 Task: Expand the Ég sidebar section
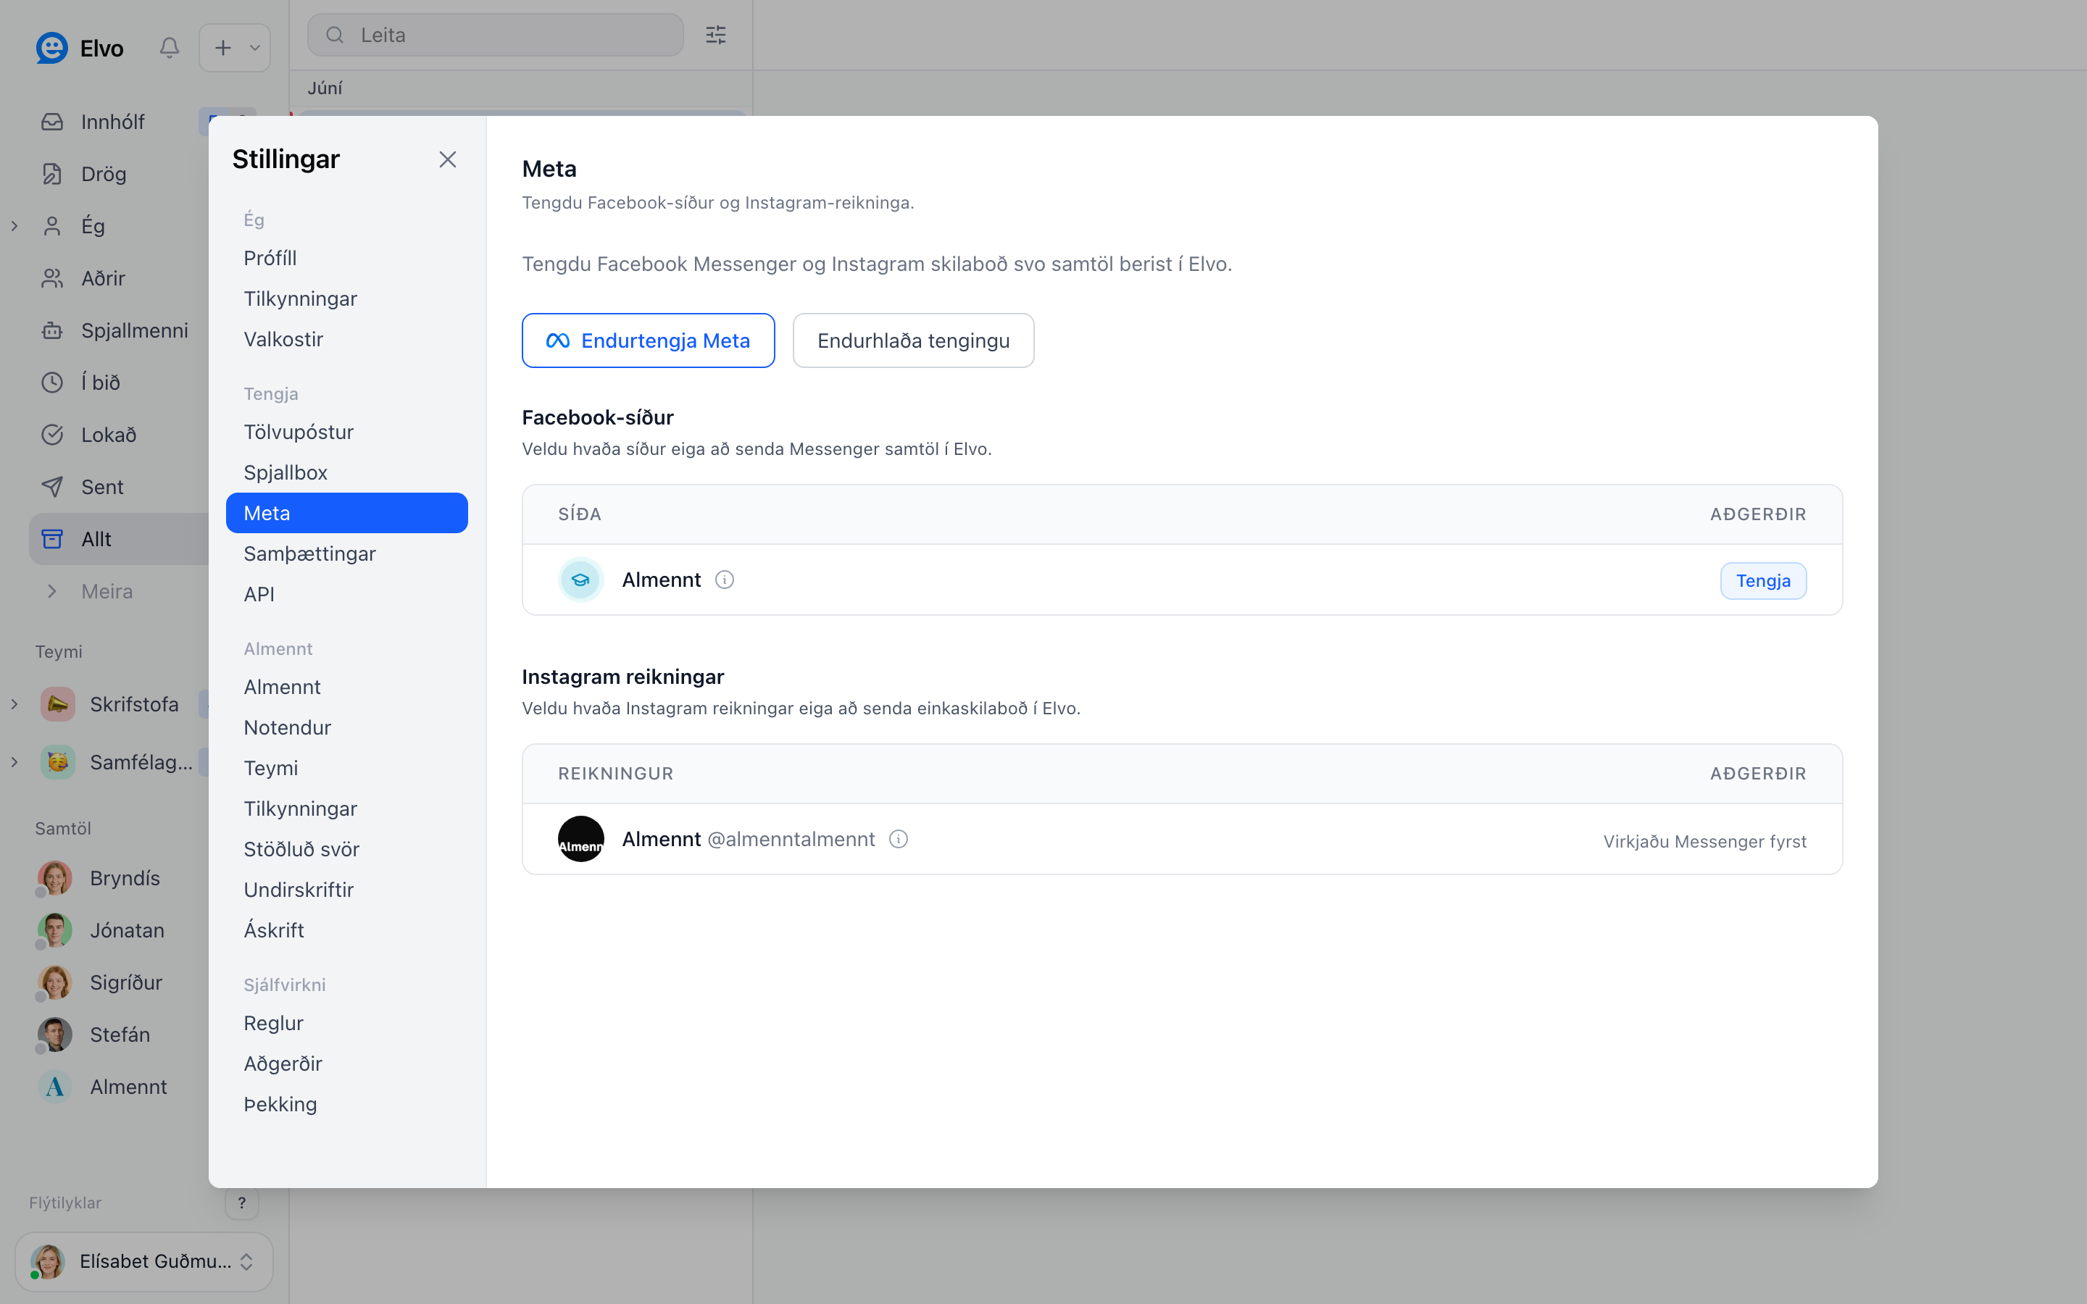point(14,226)
